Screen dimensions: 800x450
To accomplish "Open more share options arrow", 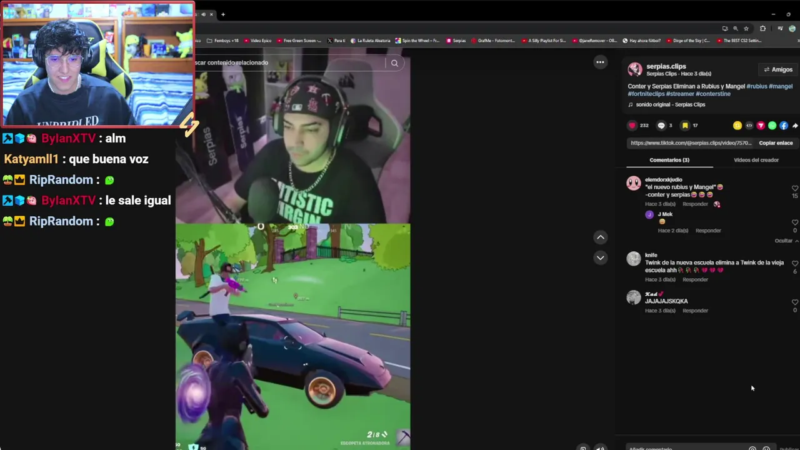I will point(795,126).
